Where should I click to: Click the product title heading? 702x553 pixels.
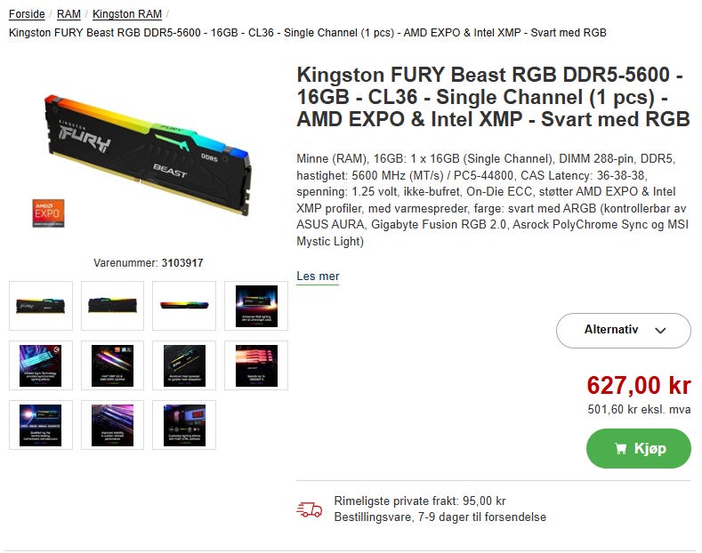point(493,97)
